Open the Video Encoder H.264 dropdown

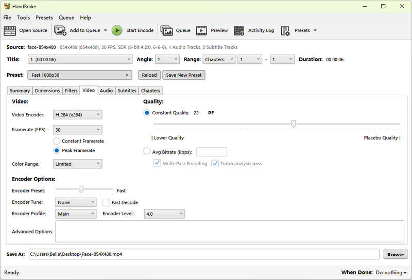point(78,115)
